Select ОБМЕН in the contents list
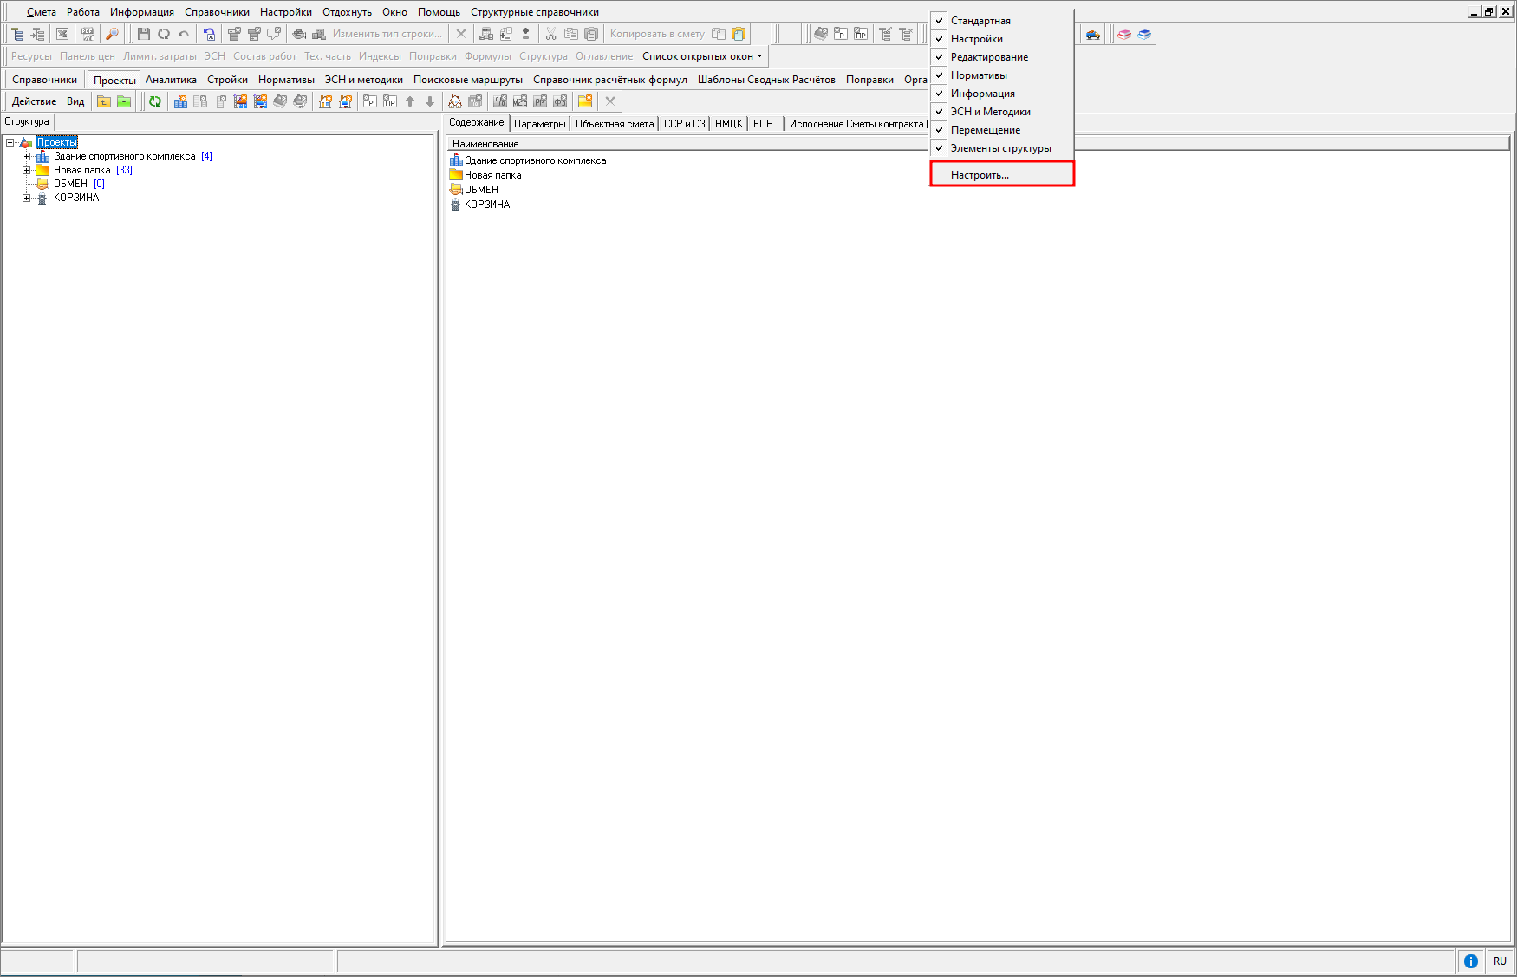The width and height of the screenshot is (1517, 977). [481, 190]
